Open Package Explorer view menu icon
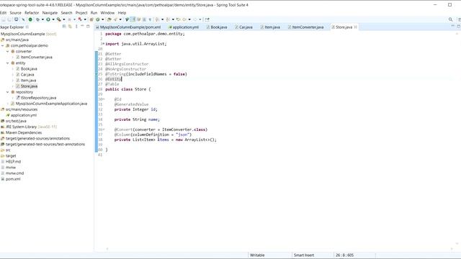 pos(76,27)
